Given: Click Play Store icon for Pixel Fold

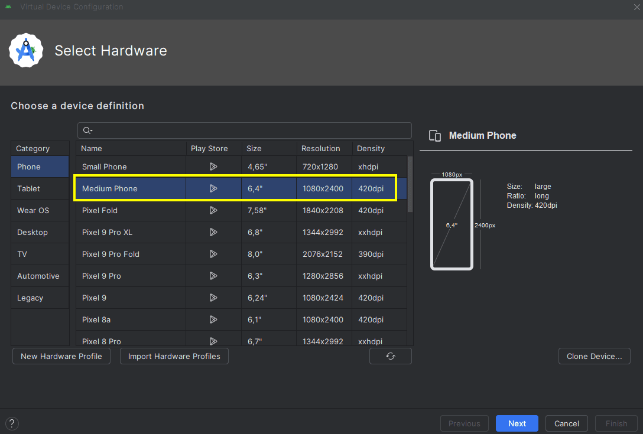Looking at the screenshot, I should [x=213, y=210].
